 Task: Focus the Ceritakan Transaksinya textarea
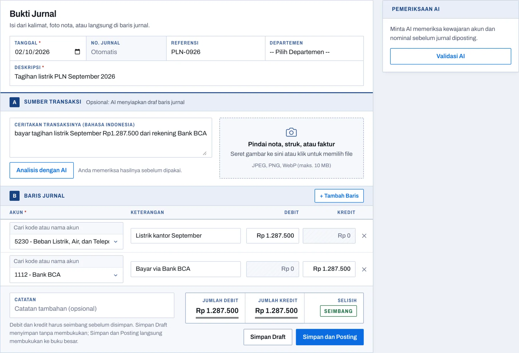111,138
